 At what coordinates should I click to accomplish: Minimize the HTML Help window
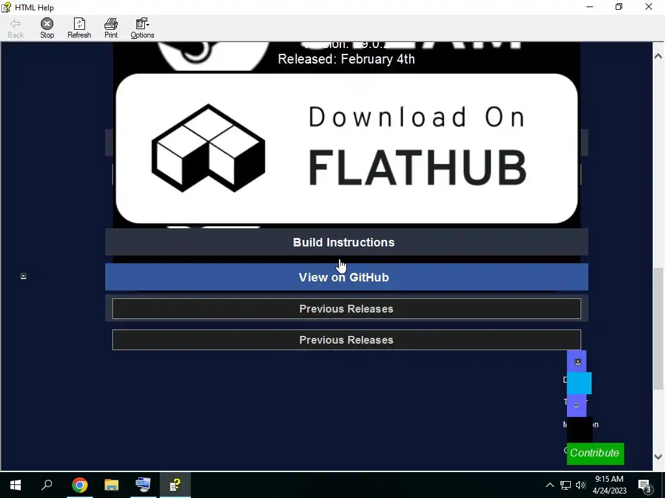[590, 6]
